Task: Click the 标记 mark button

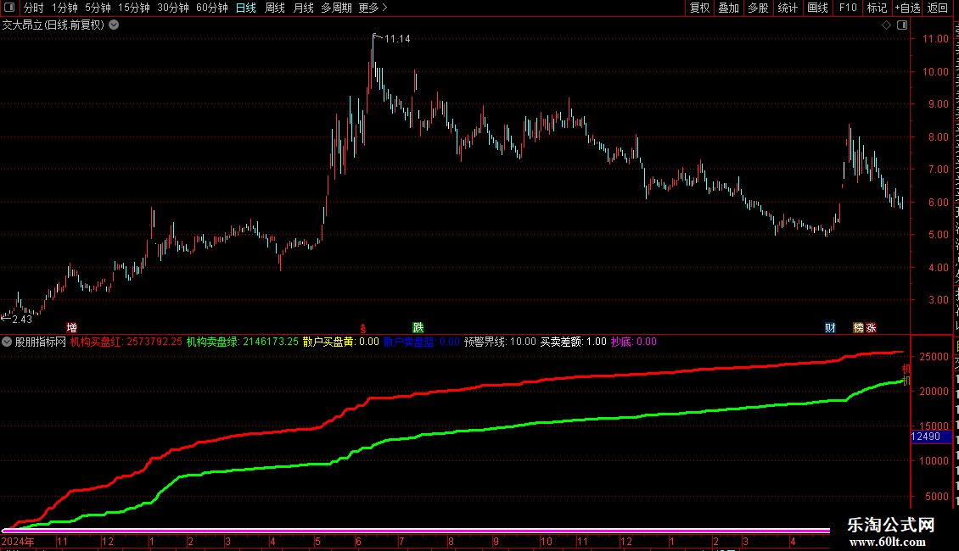Action: click(877, 8)
